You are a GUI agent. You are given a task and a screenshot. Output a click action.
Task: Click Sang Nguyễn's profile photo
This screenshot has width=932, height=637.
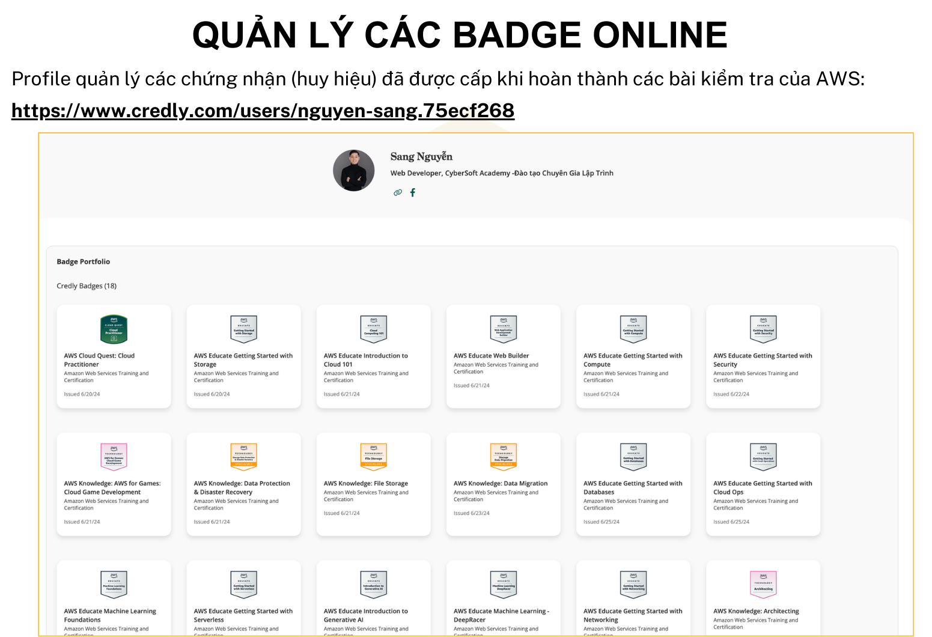(354, 171)
